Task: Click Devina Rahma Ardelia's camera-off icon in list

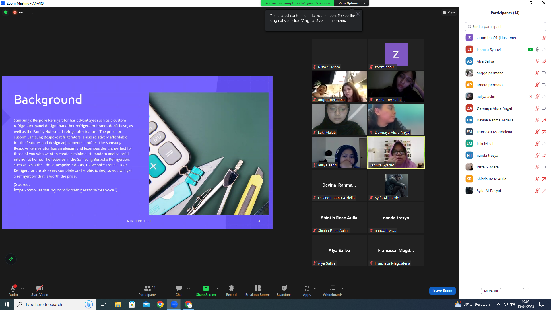Action: [544, 120]
